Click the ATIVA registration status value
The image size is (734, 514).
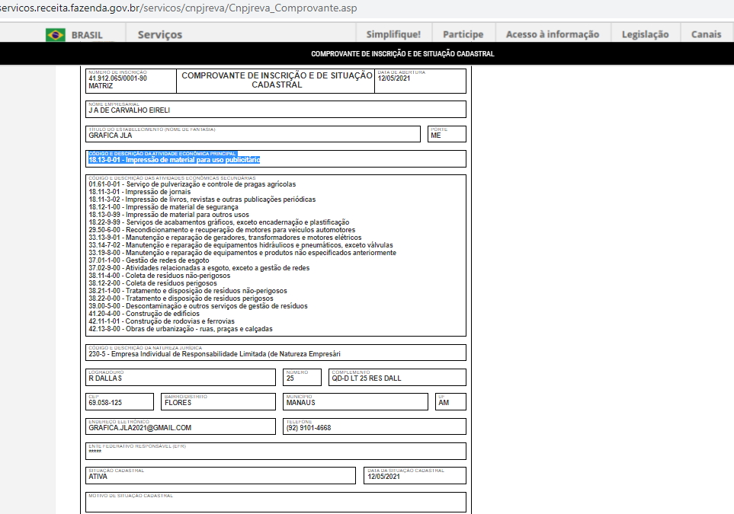pos(98,477)
